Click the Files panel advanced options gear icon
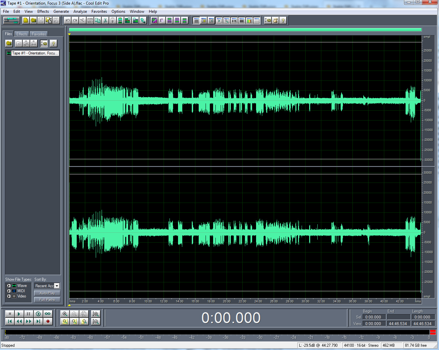This screenshot has width=439, height=350. click(44, 43)
